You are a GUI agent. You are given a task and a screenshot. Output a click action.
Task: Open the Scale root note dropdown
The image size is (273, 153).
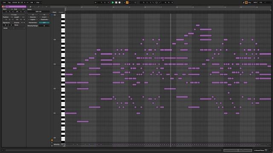[x=12, y=28]
